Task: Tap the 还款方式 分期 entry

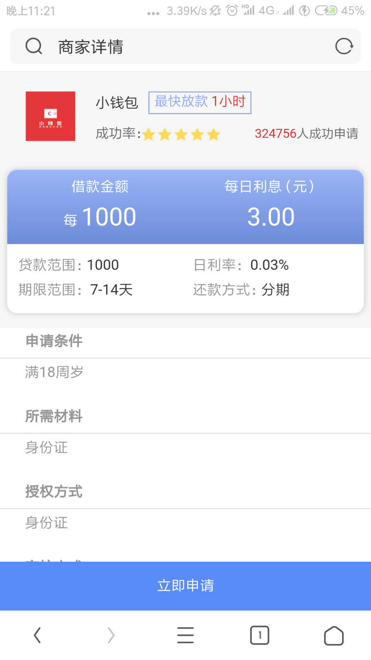Action: 241,290
